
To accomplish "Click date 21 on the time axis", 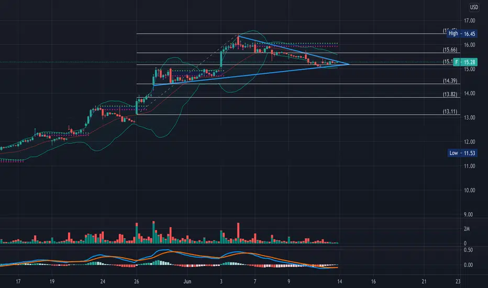I will click(x=424, y=282).
